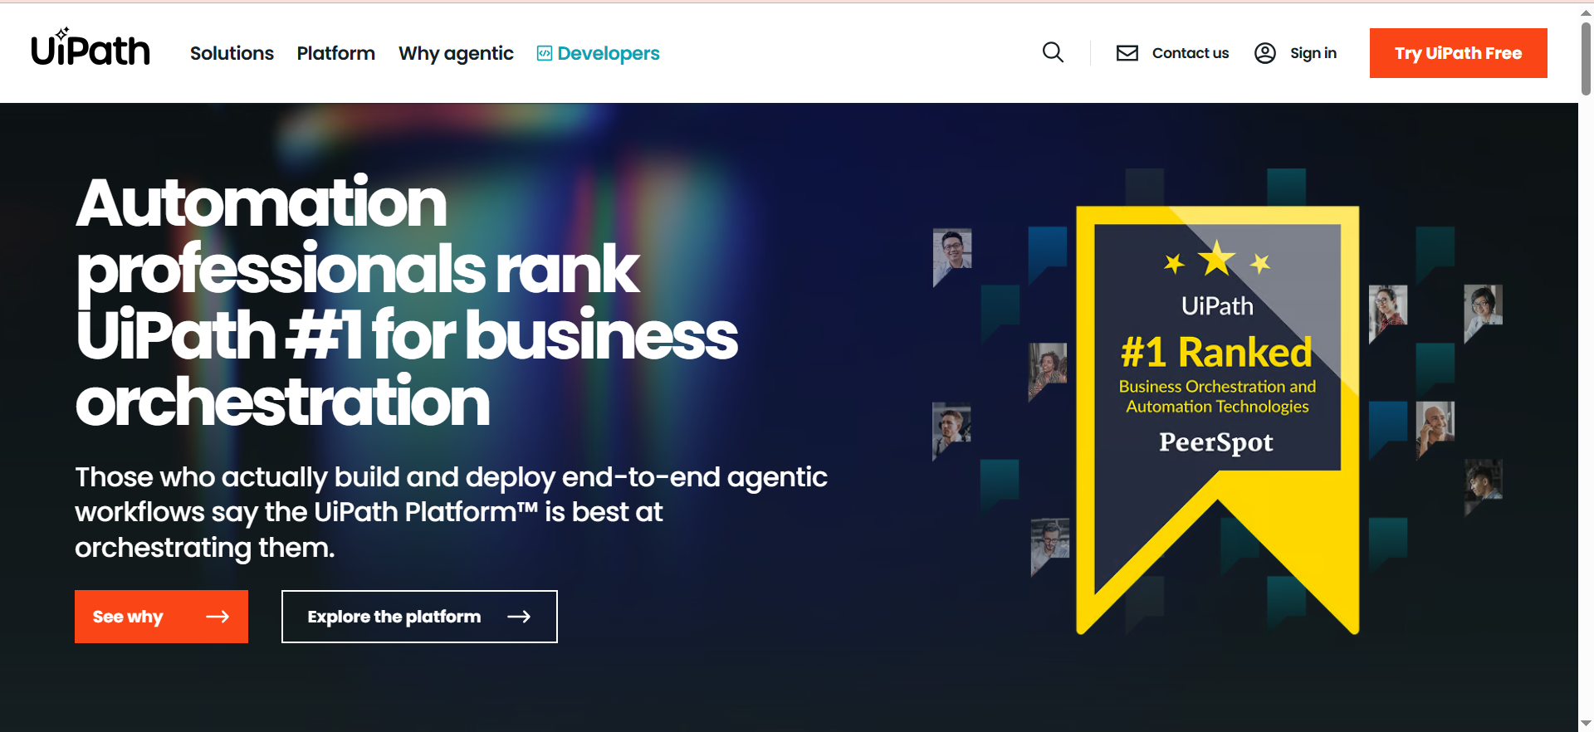Image resolution: width=1594 pixels, height=732 pixels.
Task: Click Explore the platform button
Action: coord(419,617)
